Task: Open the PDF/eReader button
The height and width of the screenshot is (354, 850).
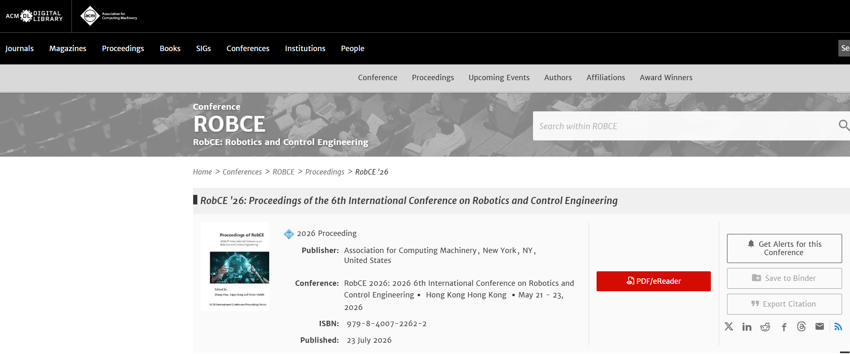Action: click(x=653, y=281)
